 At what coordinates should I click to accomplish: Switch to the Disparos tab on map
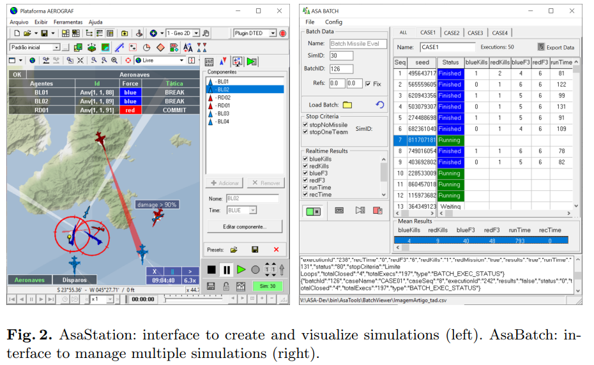(75, 279)
